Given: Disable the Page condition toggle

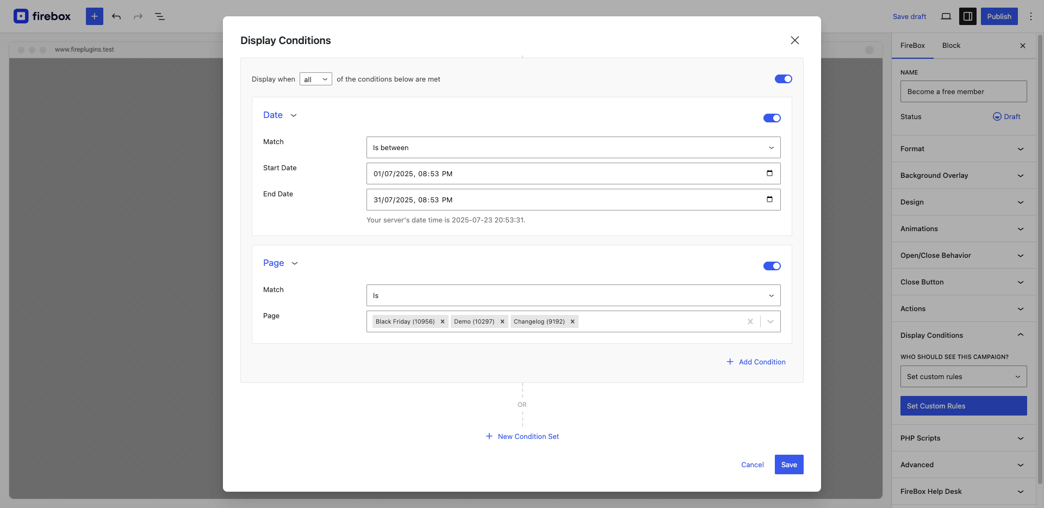Looking at the screenshot, I should pos(772,266).
